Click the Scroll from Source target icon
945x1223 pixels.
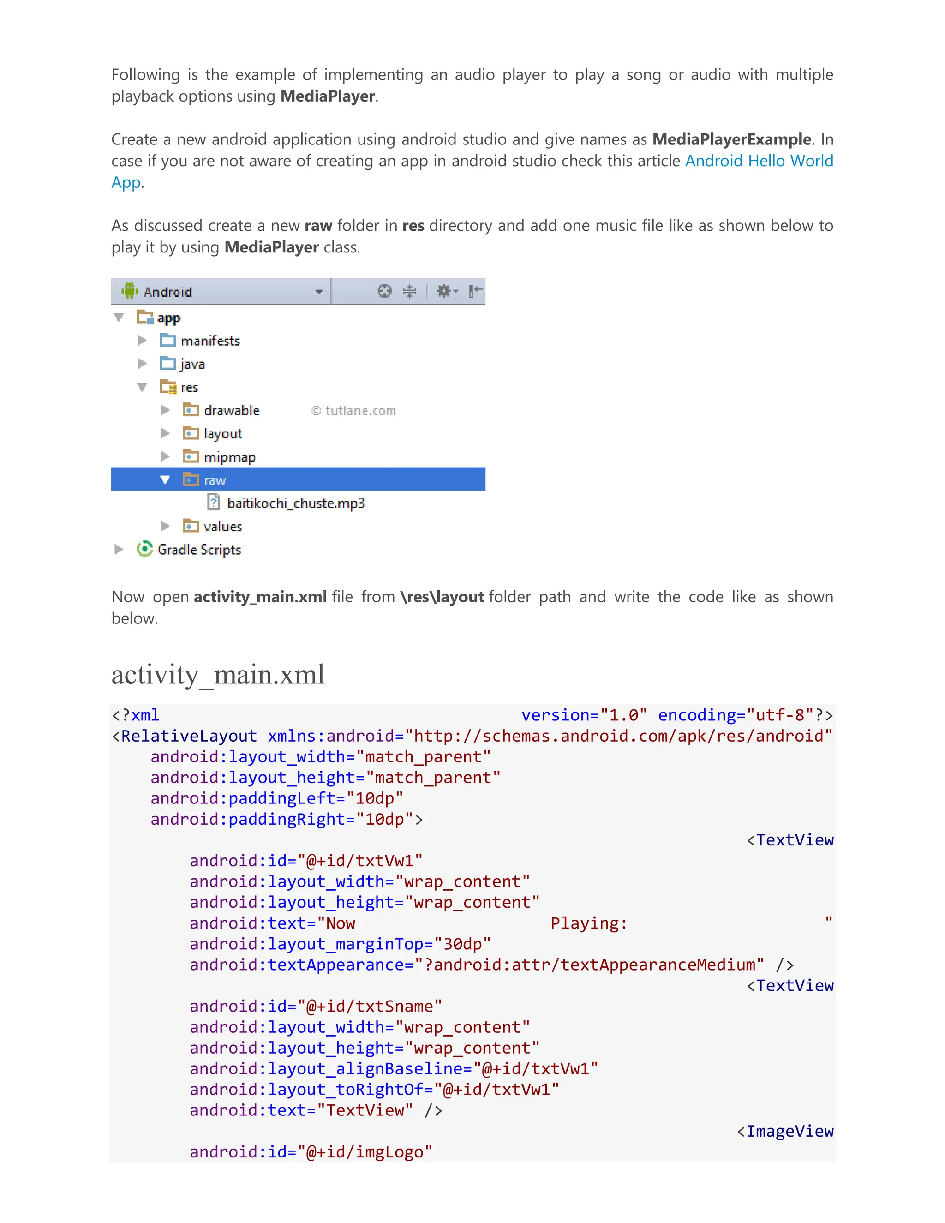[x=384, y=291]
